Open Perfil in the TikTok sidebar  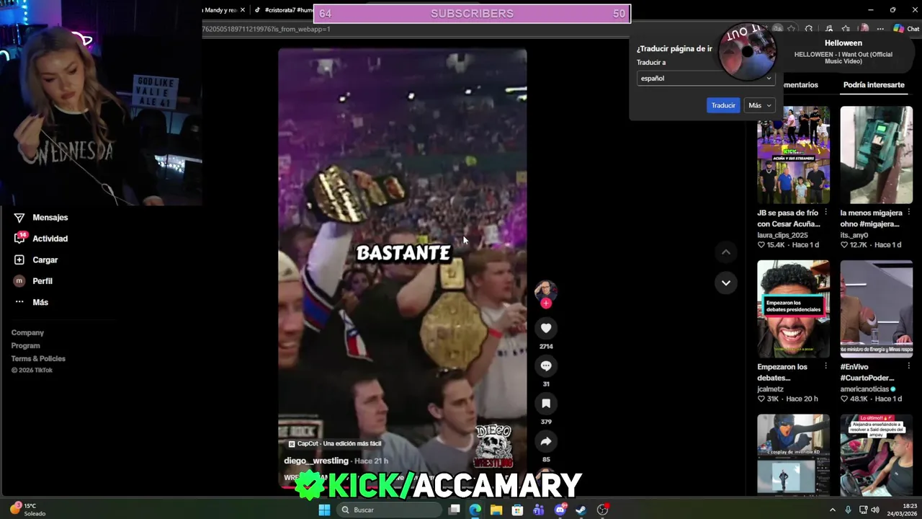33,281
